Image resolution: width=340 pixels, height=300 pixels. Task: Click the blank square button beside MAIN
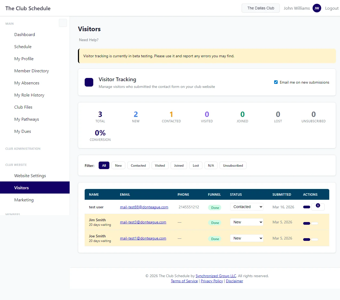pyautogui.click(x=63, y=23)
